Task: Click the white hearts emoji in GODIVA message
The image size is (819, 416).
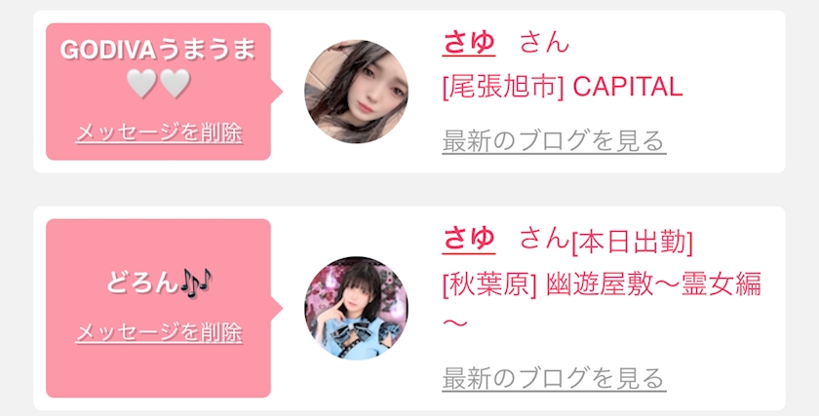Action: [x=158, y=83]
